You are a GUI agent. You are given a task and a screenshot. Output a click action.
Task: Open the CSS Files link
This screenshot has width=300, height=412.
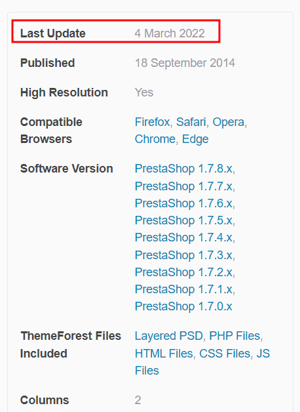click(225, 354)
